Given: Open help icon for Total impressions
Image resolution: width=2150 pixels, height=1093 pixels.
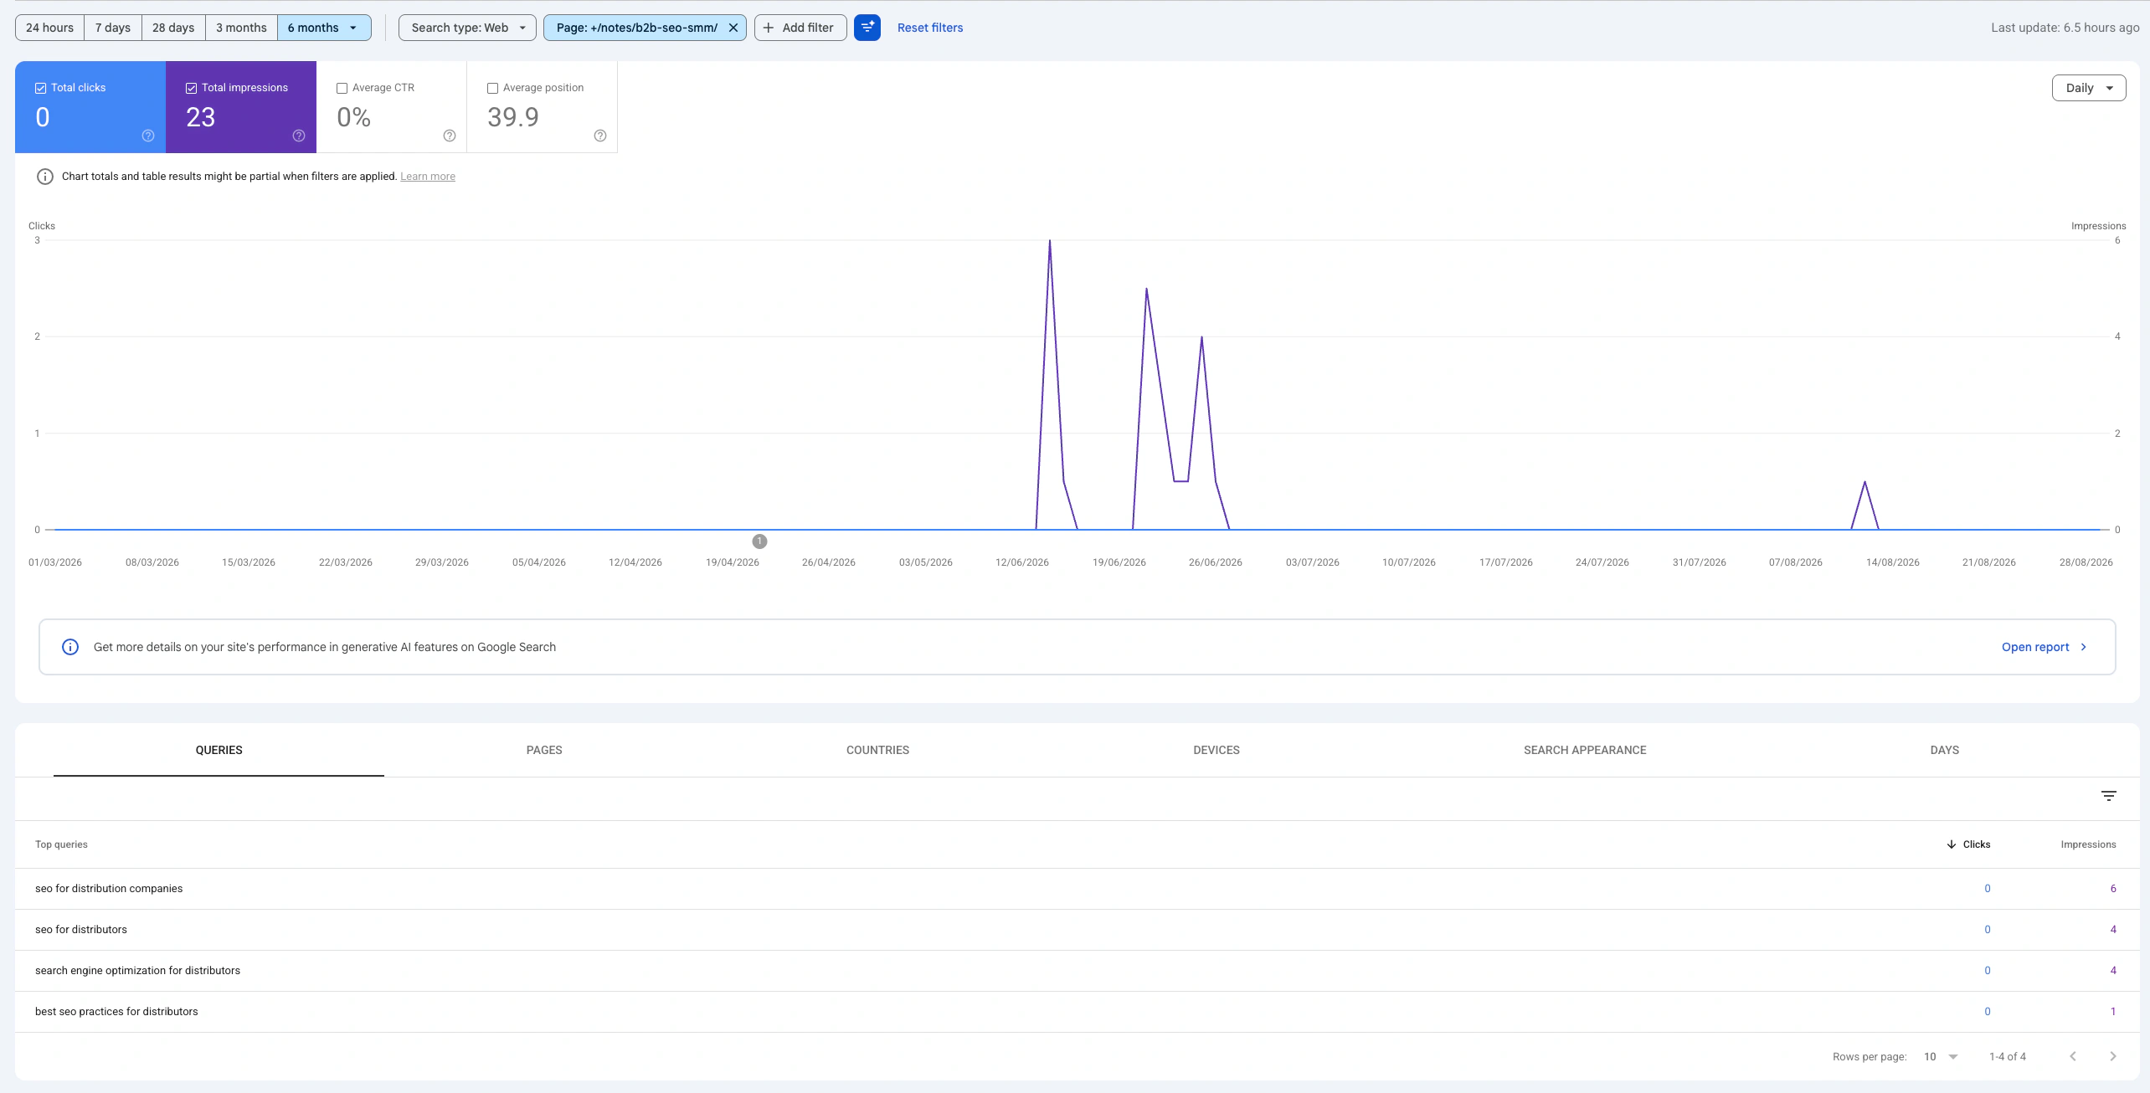Looking at the screenshot, I should 299,136.
